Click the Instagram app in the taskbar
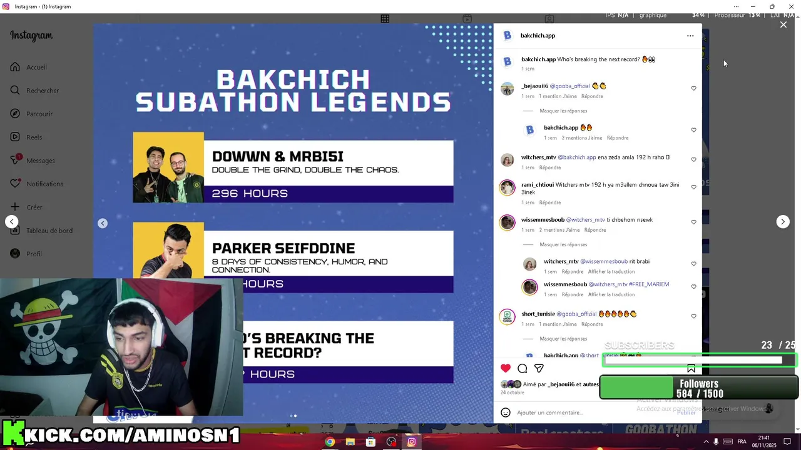 tap(412, 442)
